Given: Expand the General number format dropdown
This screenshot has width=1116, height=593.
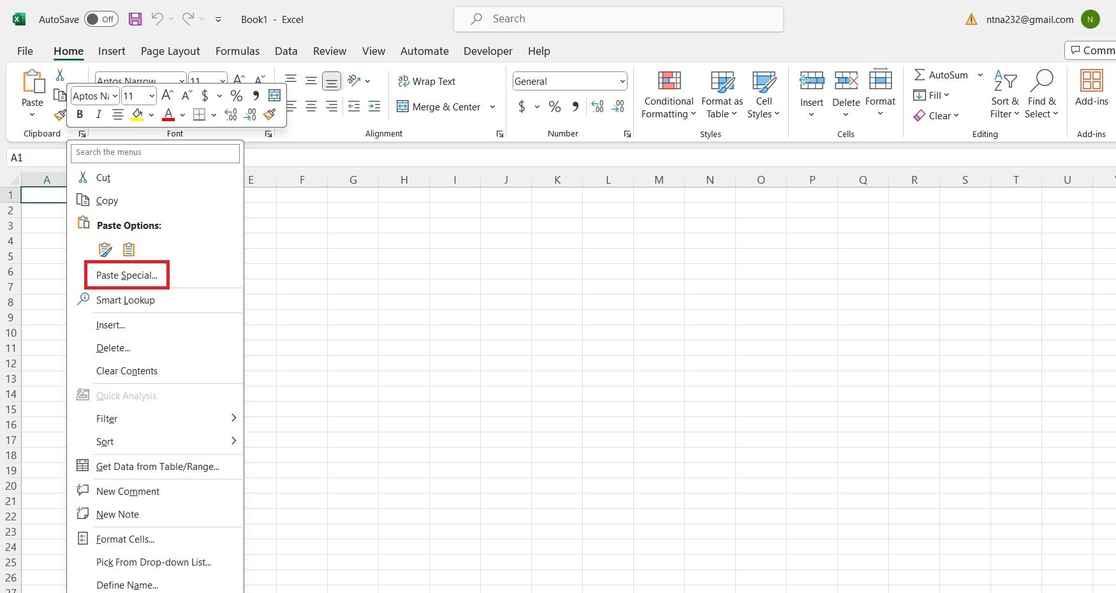Looking at the screenshot, I should 622,81.
